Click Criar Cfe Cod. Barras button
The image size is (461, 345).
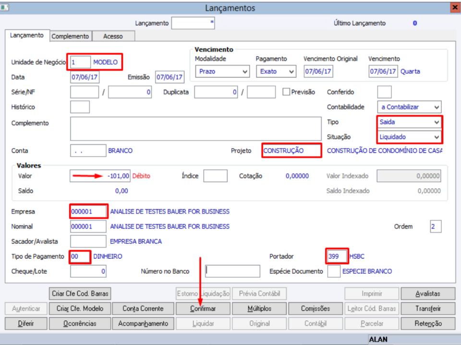80,294
